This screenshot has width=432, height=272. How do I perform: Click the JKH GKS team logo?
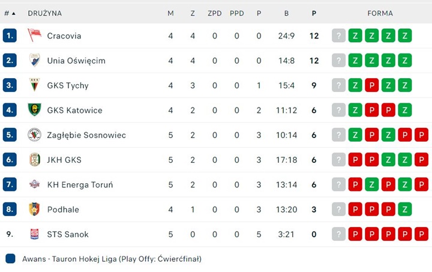[34, 159]
